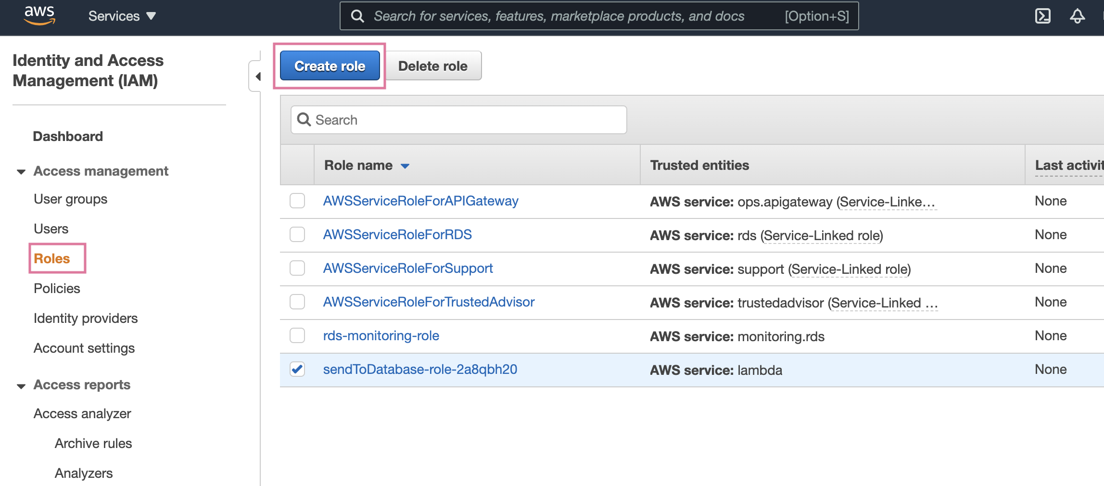Screen dimensions: 1104x486
Task: Open the IAM Dashboard
Action: 68,137
